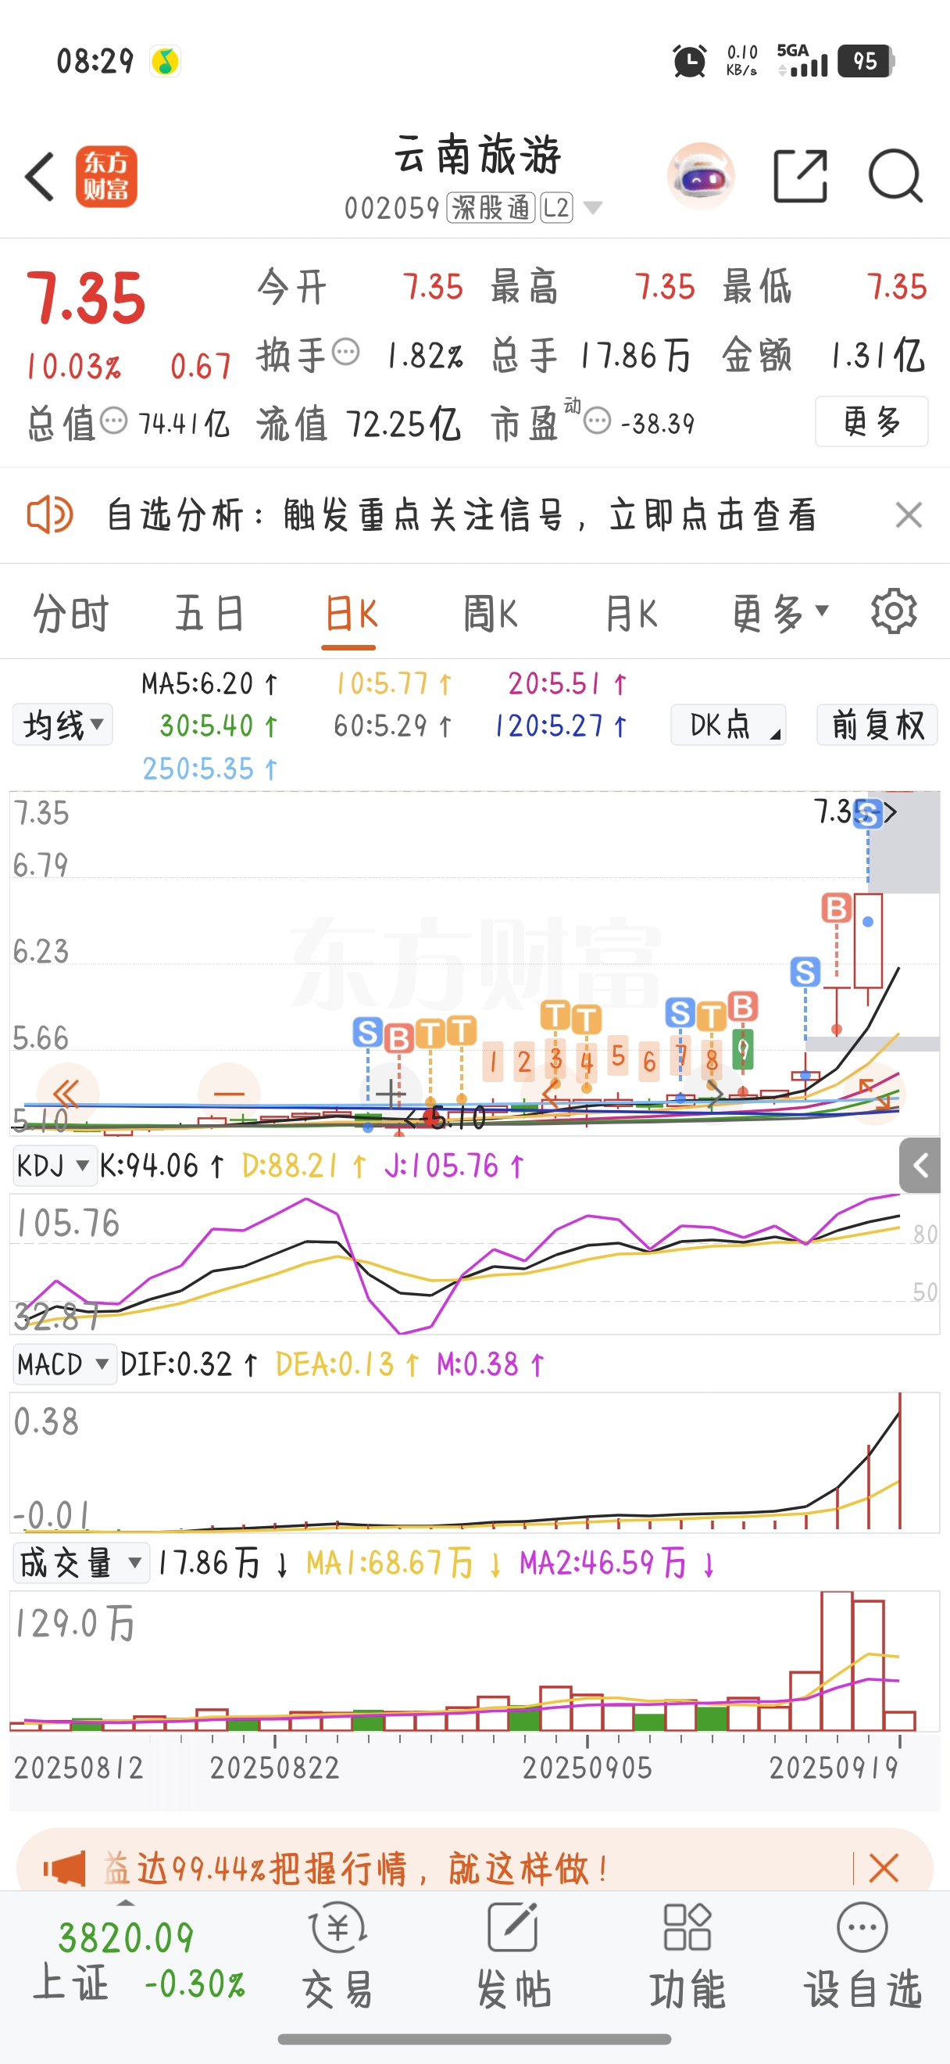This screenshot has width=950, height=2064.
Task: Open the MACD indicator dropdown
Action: [64, 1363]
